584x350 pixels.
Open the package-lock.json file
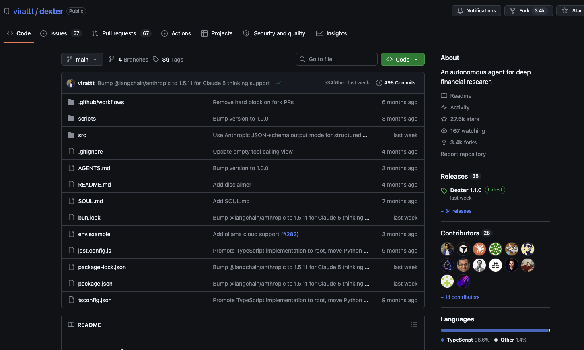click(x=102, y=267)
